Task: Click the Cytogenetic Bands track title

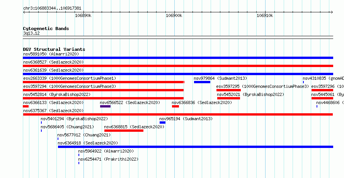Action: click(46, 29)
